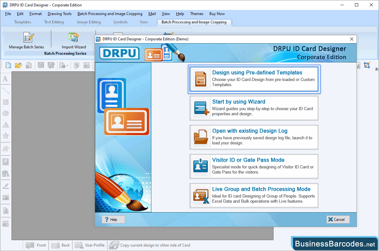Open the Themes menu
This screenshot has height=251, width=379.
coord(197,14)
